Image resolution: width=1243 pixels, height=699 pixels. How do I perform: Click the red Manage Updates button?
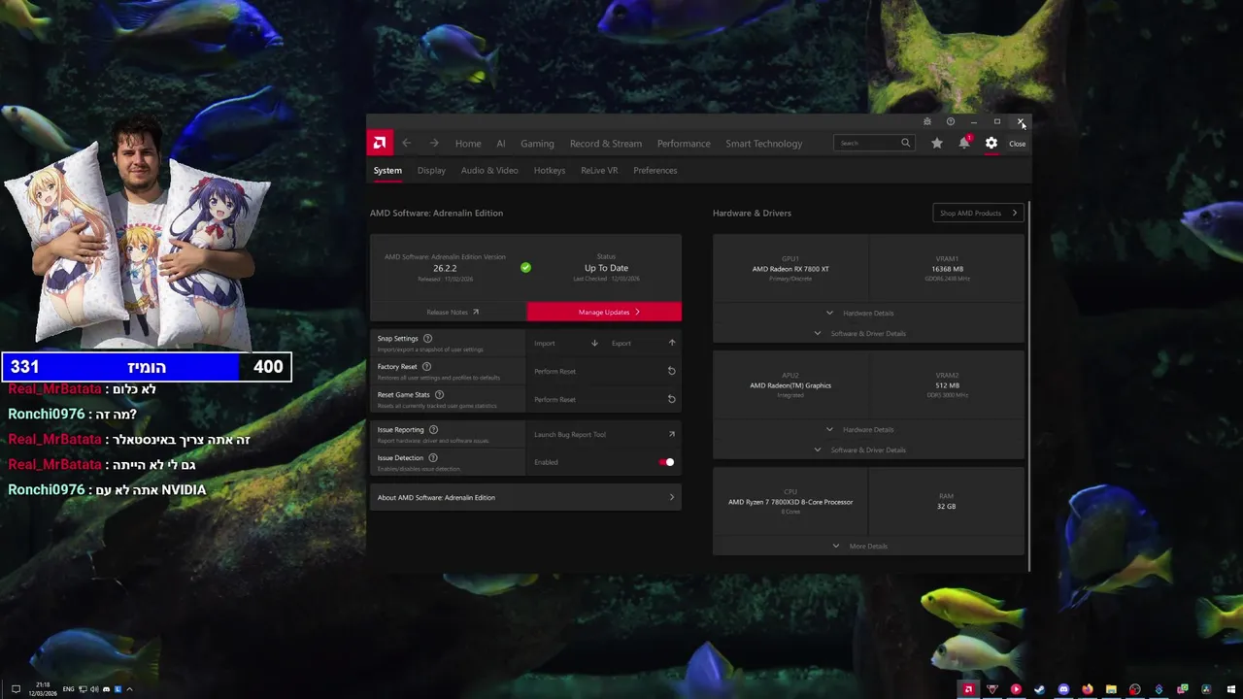(x=604, y=312)
